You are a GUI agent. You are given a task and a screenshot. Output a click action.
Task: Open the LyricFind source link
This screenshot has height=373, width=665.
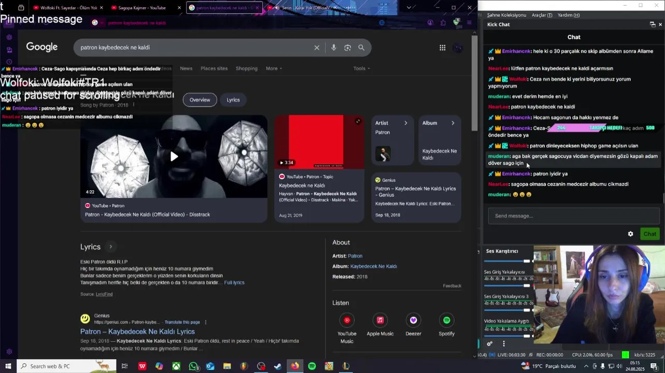[x=104, y=294]
